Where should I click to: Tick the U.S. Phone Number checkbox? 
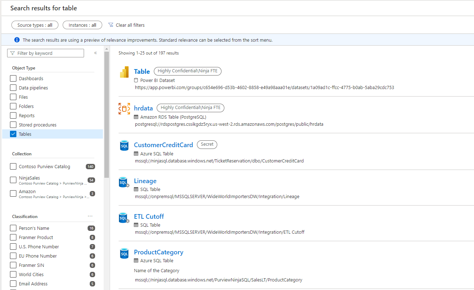tap(13, 247)
